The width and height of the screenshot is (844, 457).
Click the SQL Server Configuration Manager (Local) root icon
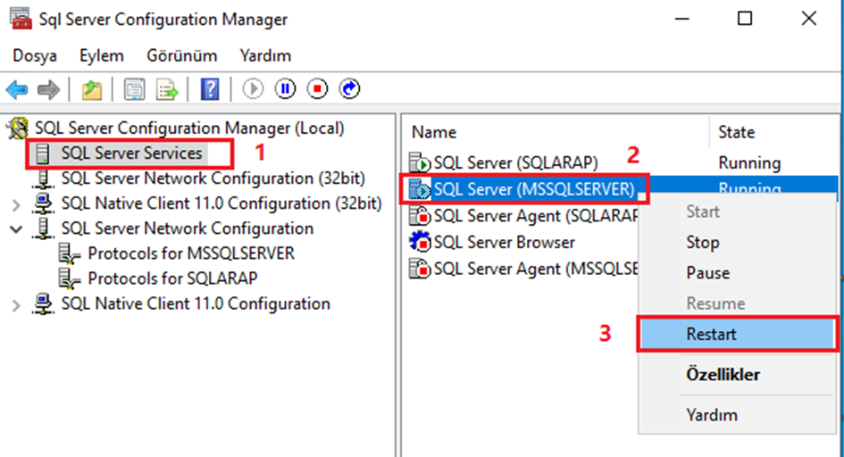(x=17, y=129)
